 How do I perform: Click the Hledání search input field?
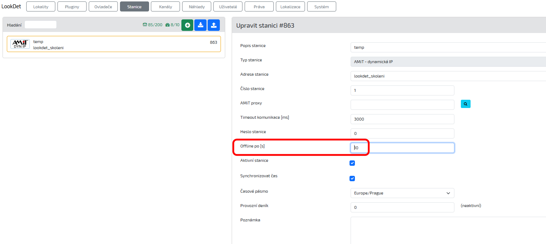(x=41, y=25)
